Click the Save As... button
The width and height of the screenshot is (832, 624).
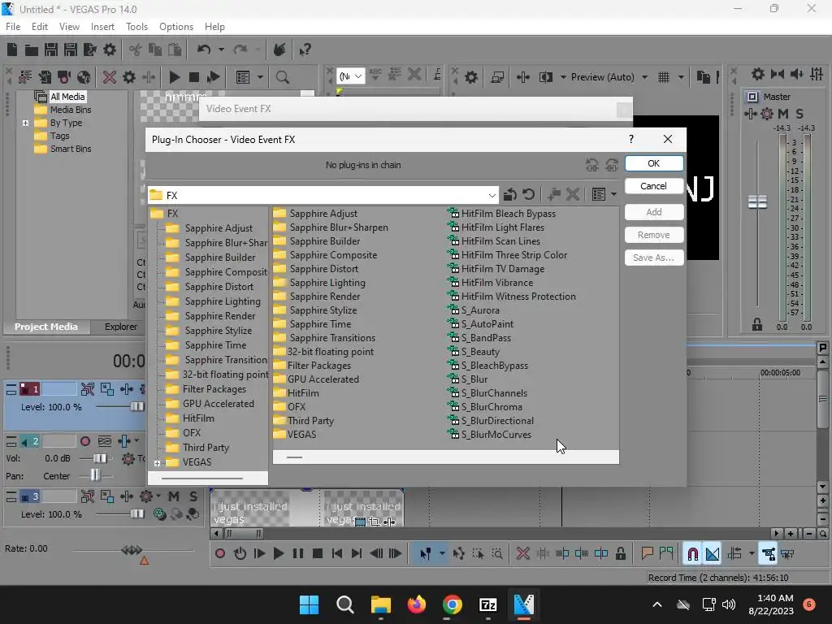654,258
